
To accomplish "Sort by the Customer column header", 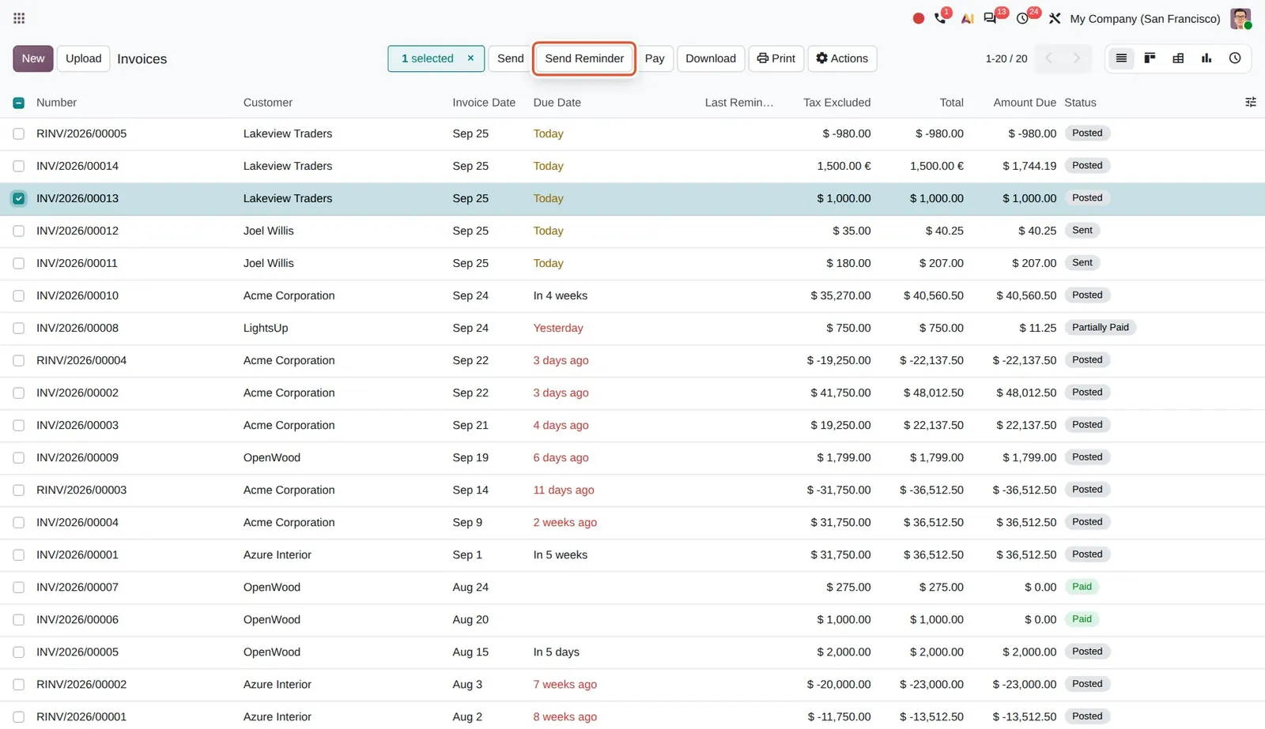I will coord(267,103).
